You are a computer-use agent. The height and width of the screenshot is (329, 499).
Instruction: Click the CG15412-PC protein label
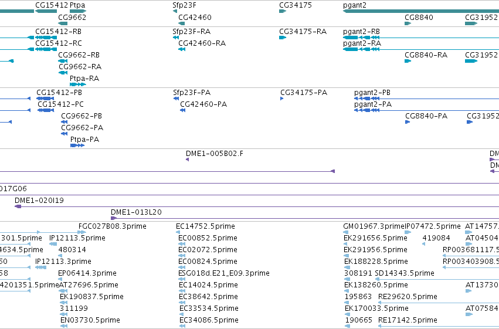(60, 104)
